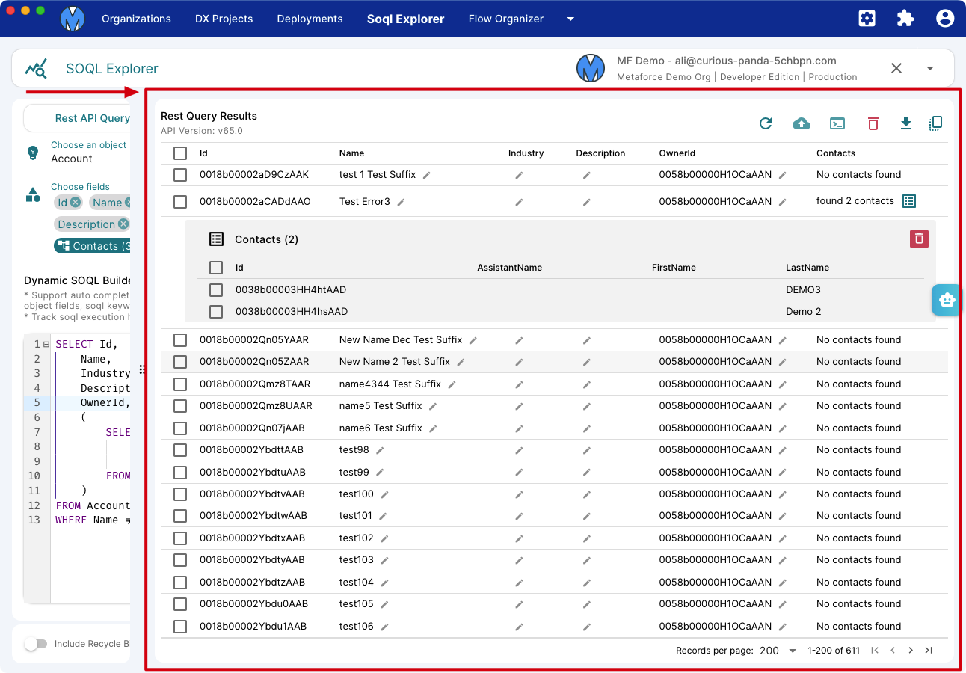Sort by OwnerId column header
The image size is (966, 673).
(677, 153)
